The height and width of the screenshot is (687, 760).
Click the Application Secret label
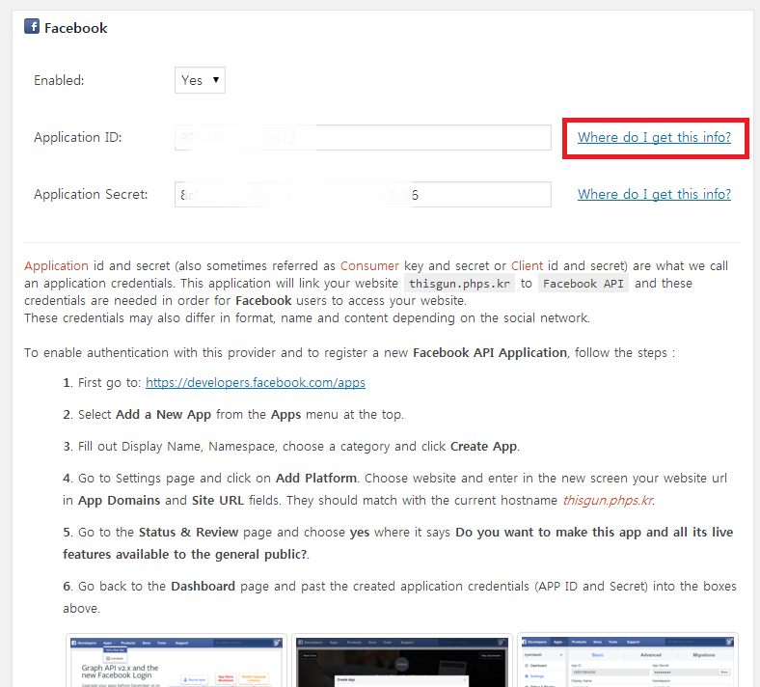pyautogui.click(x=91, y=194)
